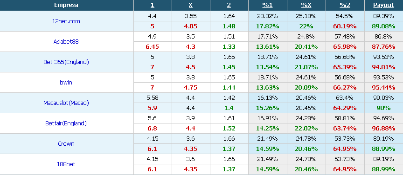403x175 pixels.
Task: Open the Crown company link
Action: [66, 144]
